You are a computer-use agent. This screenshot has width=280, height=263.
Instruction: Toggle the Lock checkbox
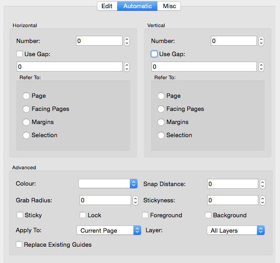[83, 215]
